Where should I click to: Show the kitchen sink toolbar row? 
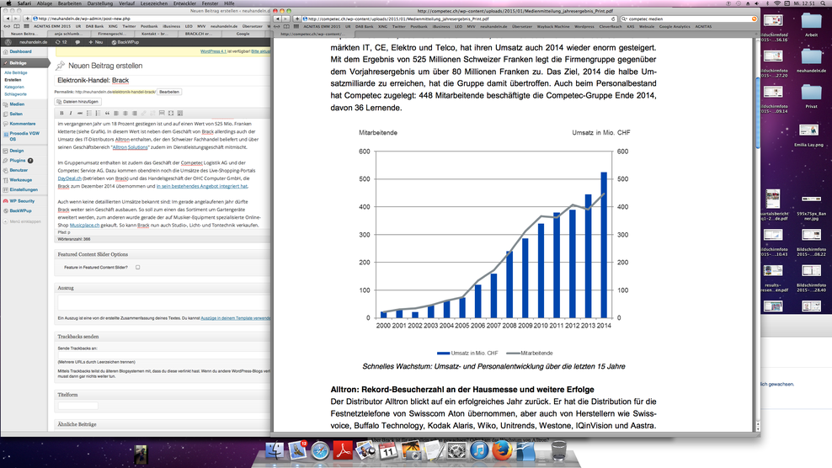click(180, 113)
